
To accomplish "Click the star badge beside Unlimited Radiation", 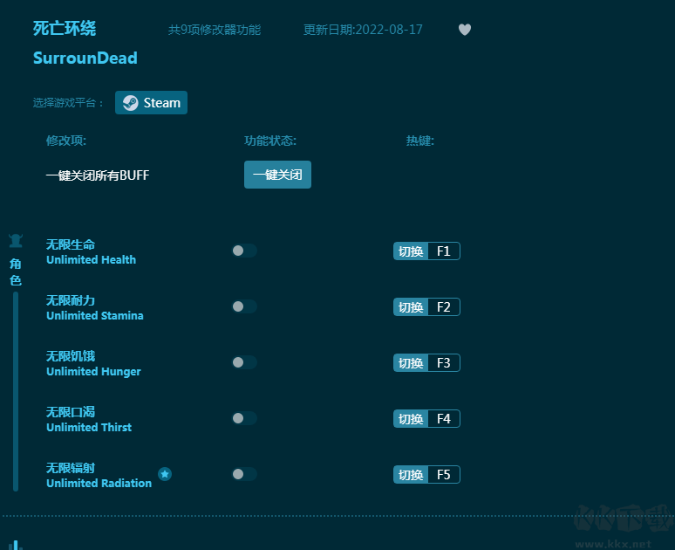I will pyautogui.click(x=165, y=474).
